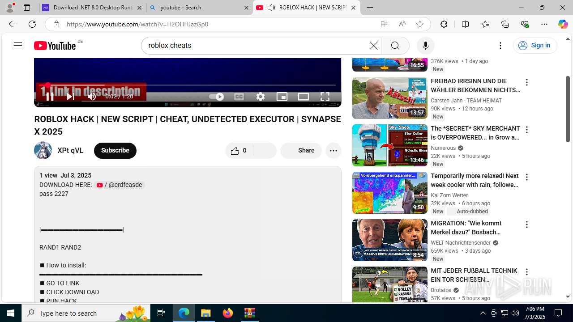Open Windows Start menu
Viewport: 573px width, 322px height.
click(11, 313)
